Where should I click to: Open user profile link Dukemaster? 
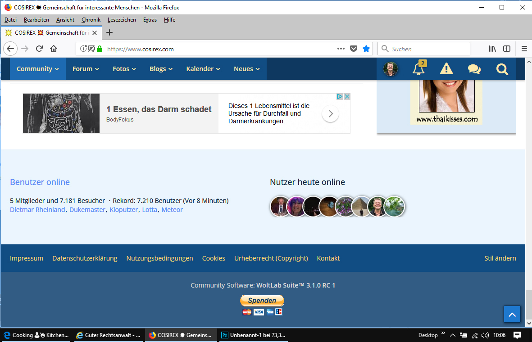[x=87, y=210]
